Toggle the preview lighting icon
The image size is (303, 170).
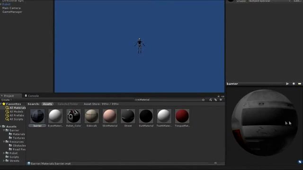[300, 84]
